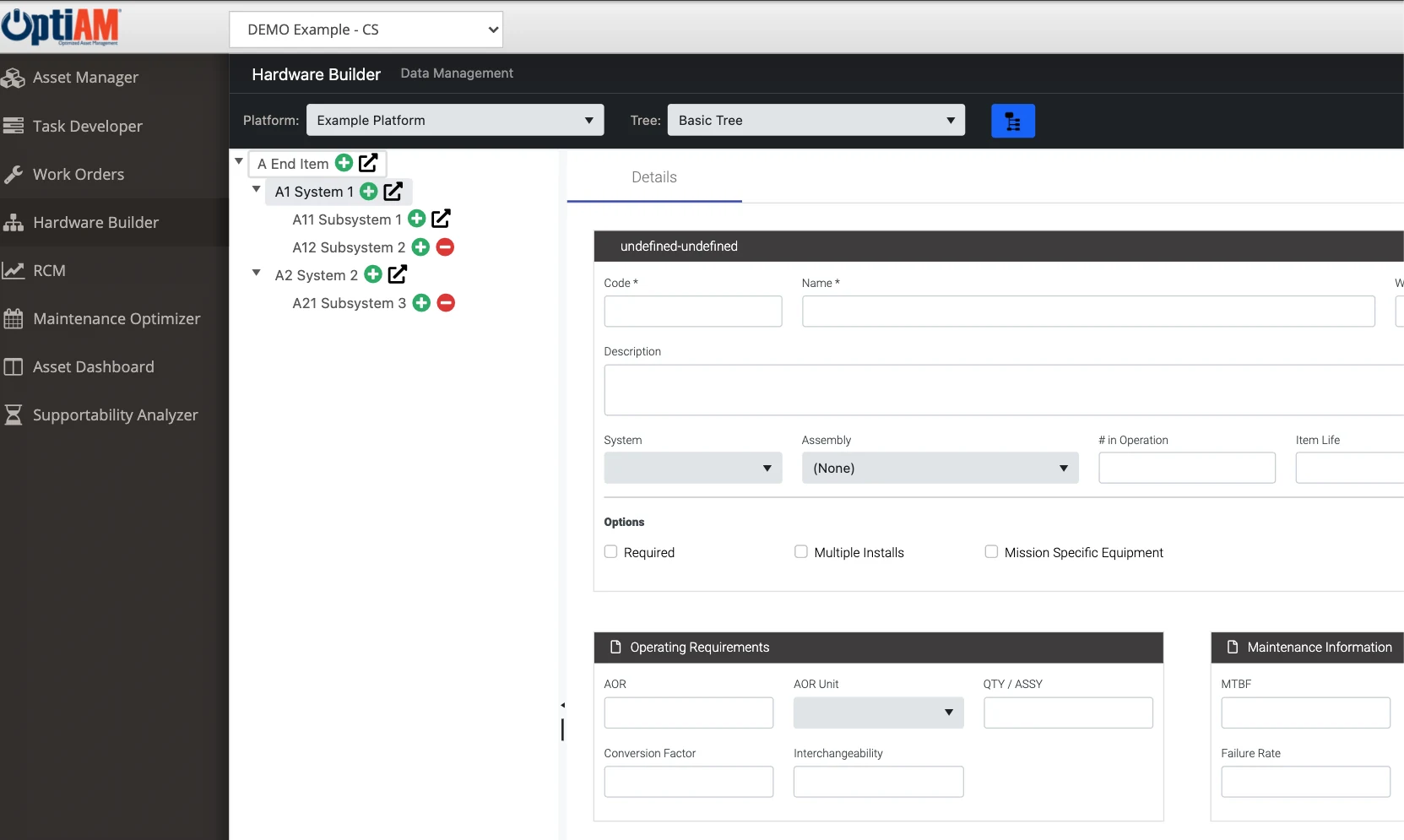Screen dimensions: 1404x840
Task: Remove A12 Subsystem 2 with red minus
Action: [446, 247]
